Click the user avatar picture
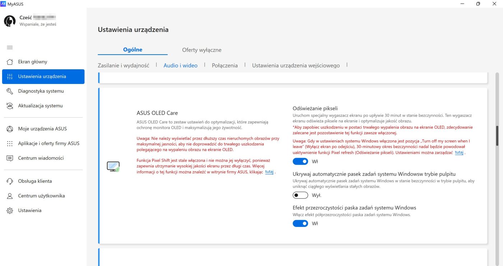 tap(10, 21)
